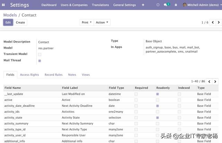Click the Create button
Viewport: 222px width, 143px height.
(x=20, y=23)
